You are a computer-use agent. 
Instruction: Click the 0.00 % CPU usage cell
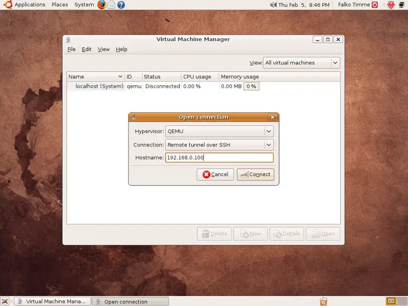(192, 86)
